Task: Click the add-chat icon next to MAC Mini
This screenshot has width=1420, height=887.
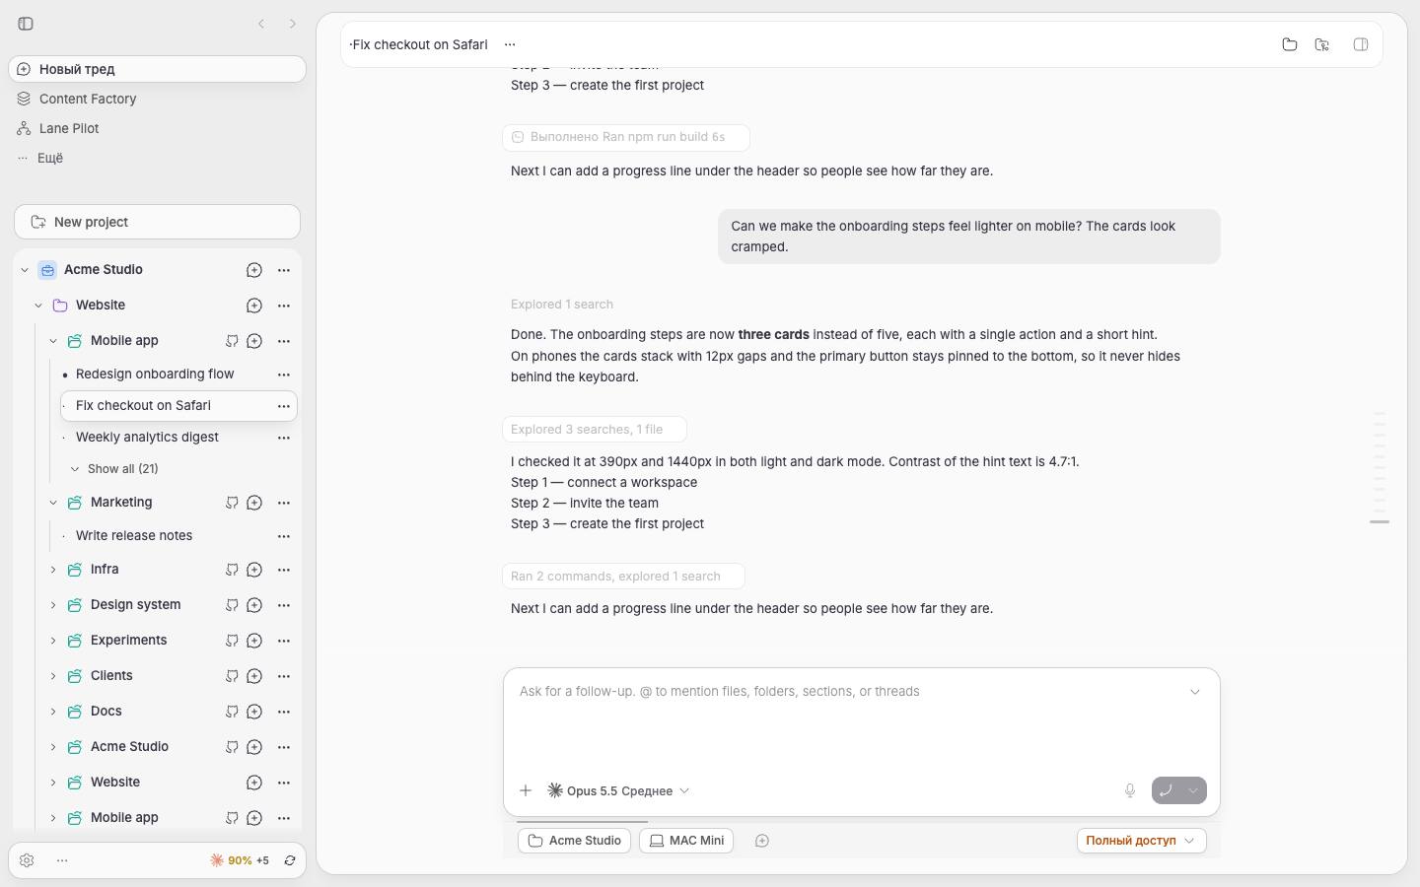Action: [x=762, y=841]
